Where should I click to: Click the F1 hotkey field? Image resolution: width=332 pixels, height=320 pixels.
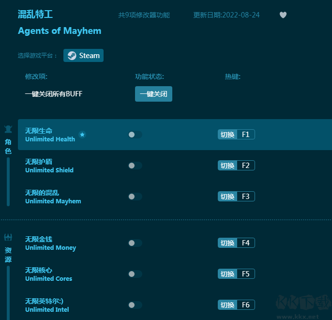[x=245, y=135]
